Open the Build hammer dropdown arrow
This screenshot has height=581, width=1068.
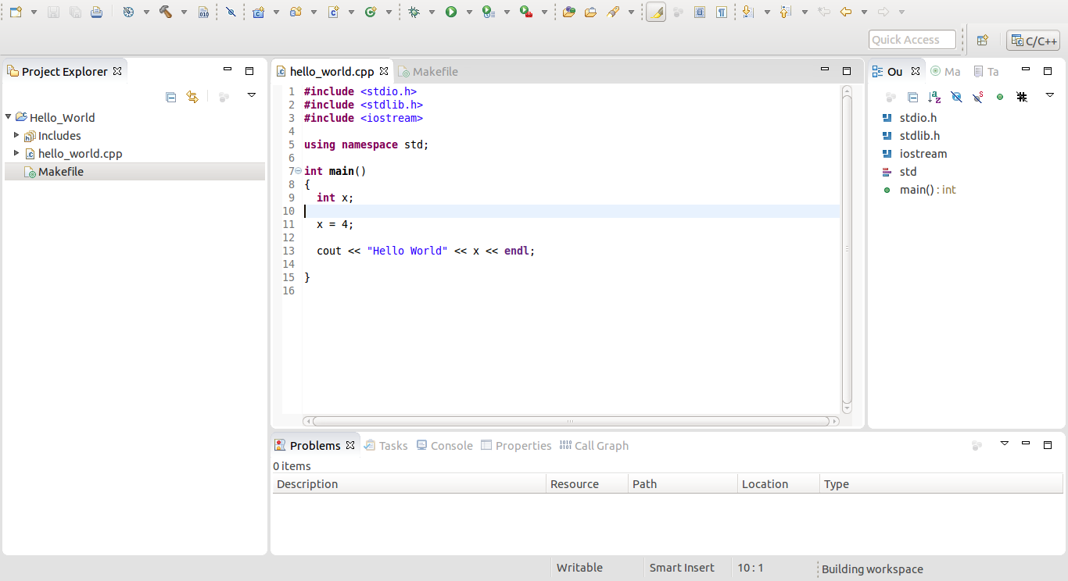pyautogui.click(x=184, y=12)
